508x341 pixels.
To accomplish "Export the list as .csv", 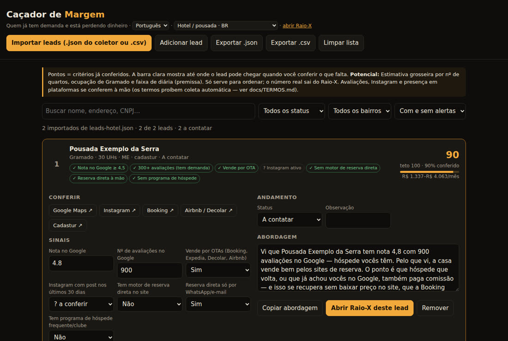I will 290,43.
